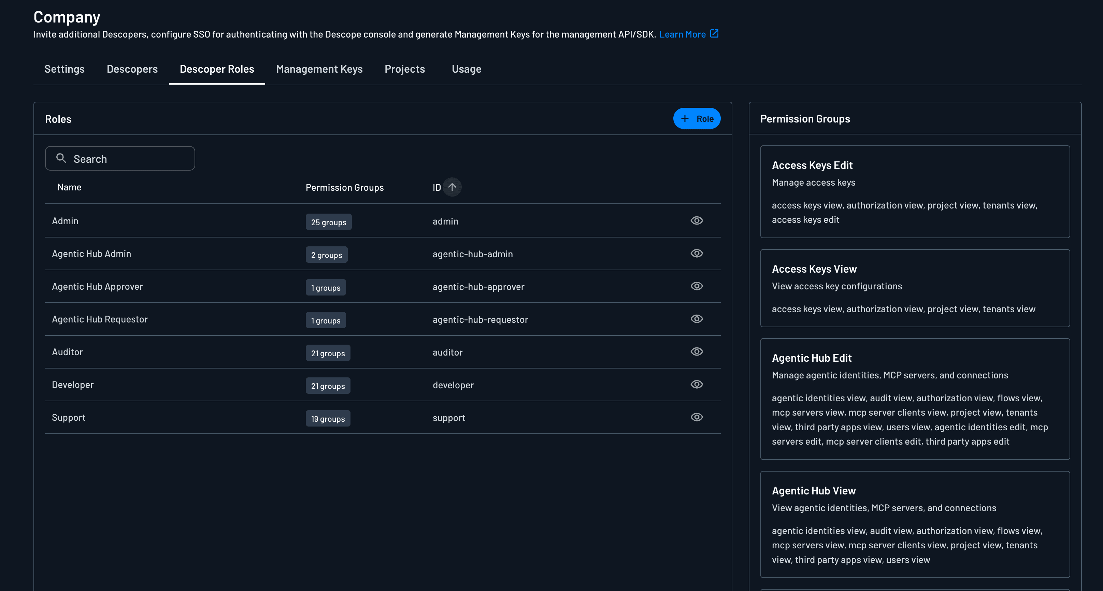This screenshot has height=591, width=1103.
Task: Select the Auditor role name
Action: 67,352
